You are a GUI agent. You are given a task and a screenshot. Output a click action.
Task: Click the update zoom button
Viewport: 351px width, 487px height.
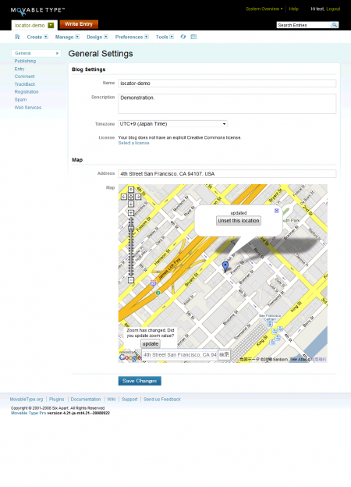[x=151, y=344]
